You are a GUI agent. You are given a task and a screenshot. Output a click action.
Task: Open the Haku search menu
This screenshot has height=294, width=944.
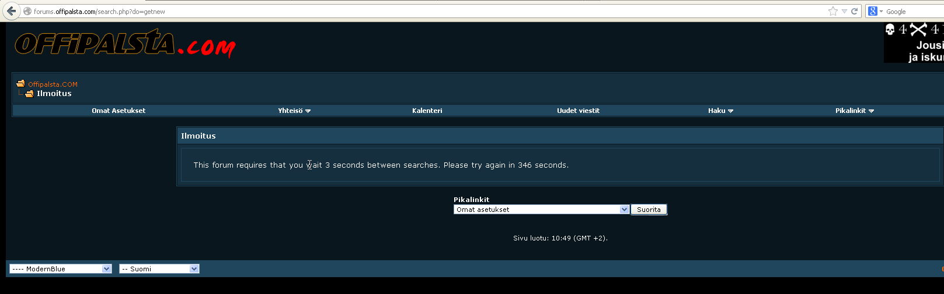[720, 111]
